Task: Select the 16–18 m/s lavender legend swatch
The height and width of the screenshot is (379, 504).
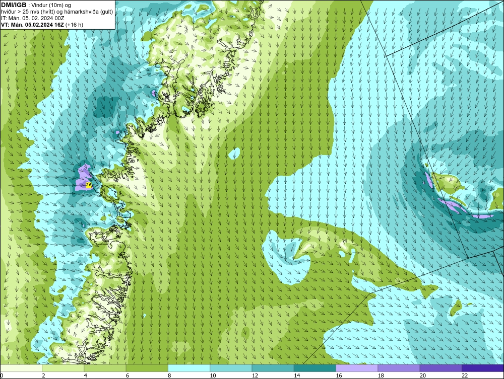Action: click(x=357, y=368)
